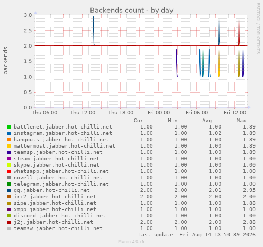
Task: Click the discord green legend swatch
Action: point(9,216)
